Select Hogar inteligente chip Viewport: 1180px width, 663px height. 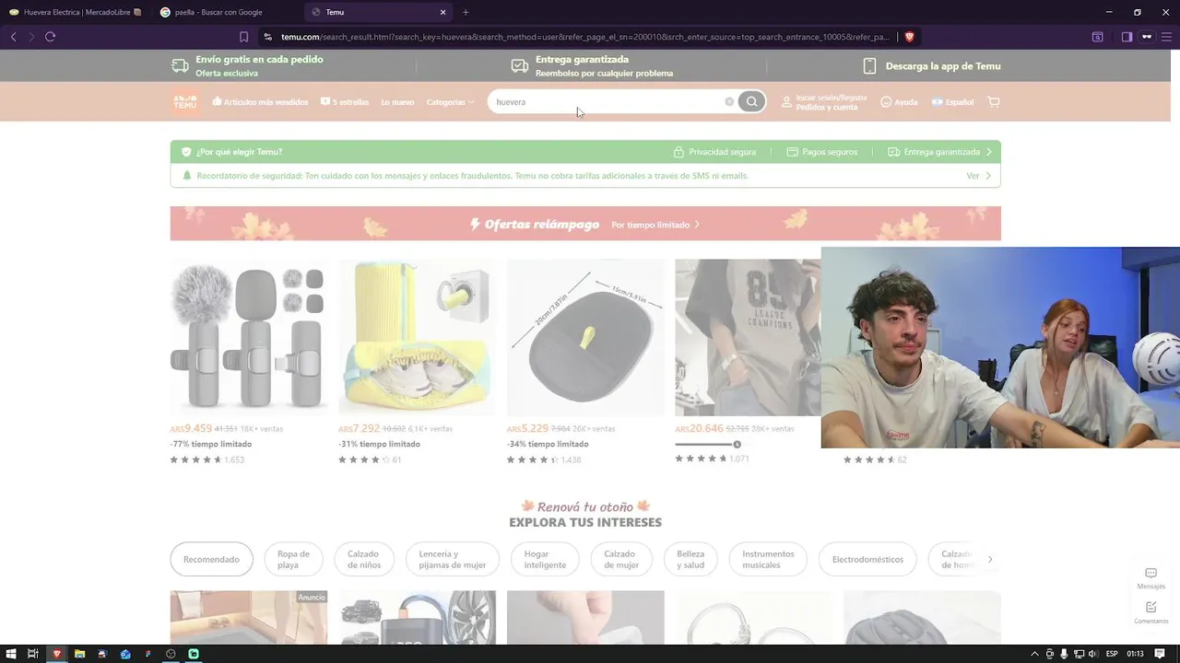pos(545,559)
